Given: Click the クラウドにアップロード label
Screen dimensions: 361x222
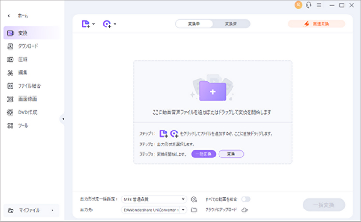Looking at the screenshot, I should click(x=221, y=210).
